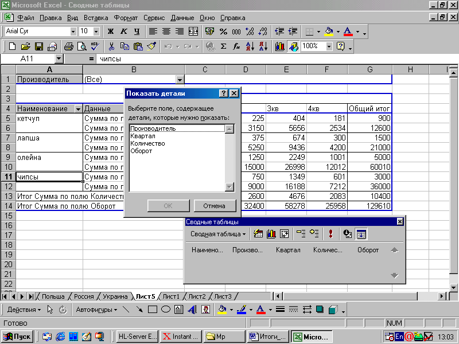Switch to the Лист1 sheet tab

click(x=170, y=296)
